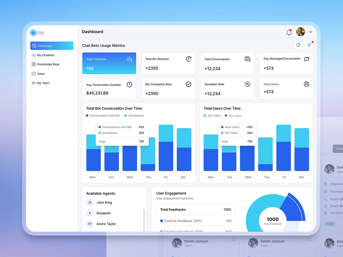Click the Inbox icon in sidebar
Viewport: 343px width, 257px height.
(x=34, y=74)
